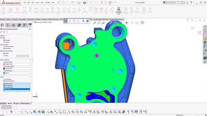Click the Primary Datum field Simple Hole2
Viewport: 207px width, 116px height.
(17, 64)
